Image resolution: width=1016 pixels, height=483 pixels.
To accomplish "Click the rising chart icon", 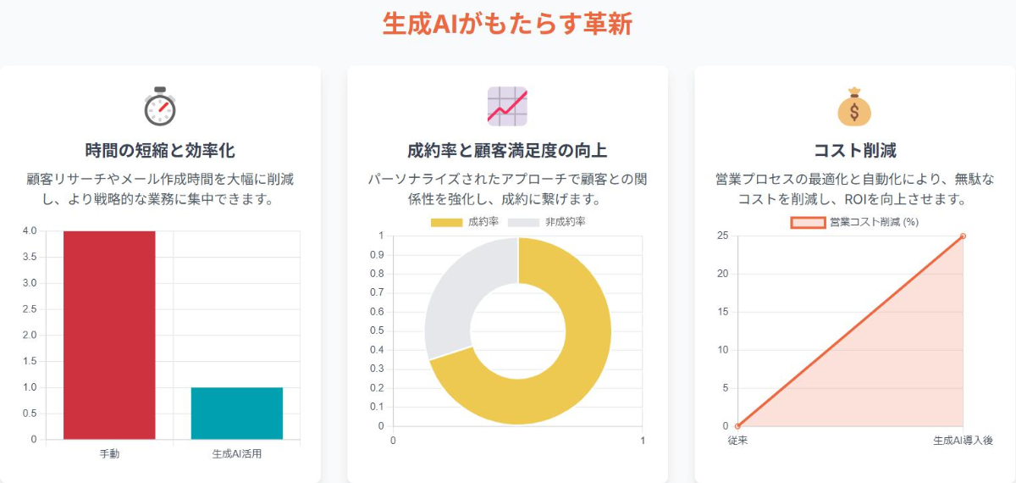I will pos(507,106).
